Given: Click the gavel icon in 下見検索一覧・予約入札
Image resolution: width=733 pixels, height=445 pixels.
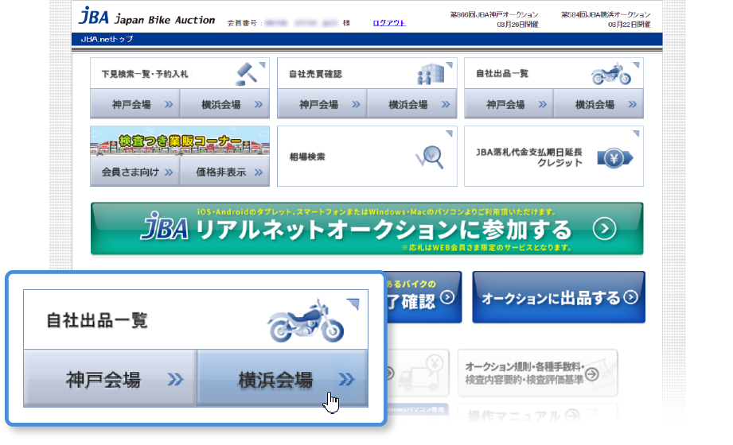Looking at the screenshot, I should pos(247,74).
